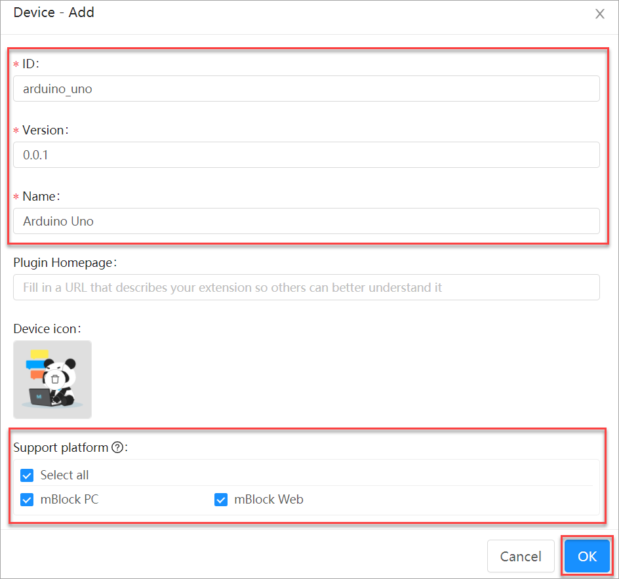Screen dimensions: 619x579
Task: Click the ID field label
Action: click(30, 64)
